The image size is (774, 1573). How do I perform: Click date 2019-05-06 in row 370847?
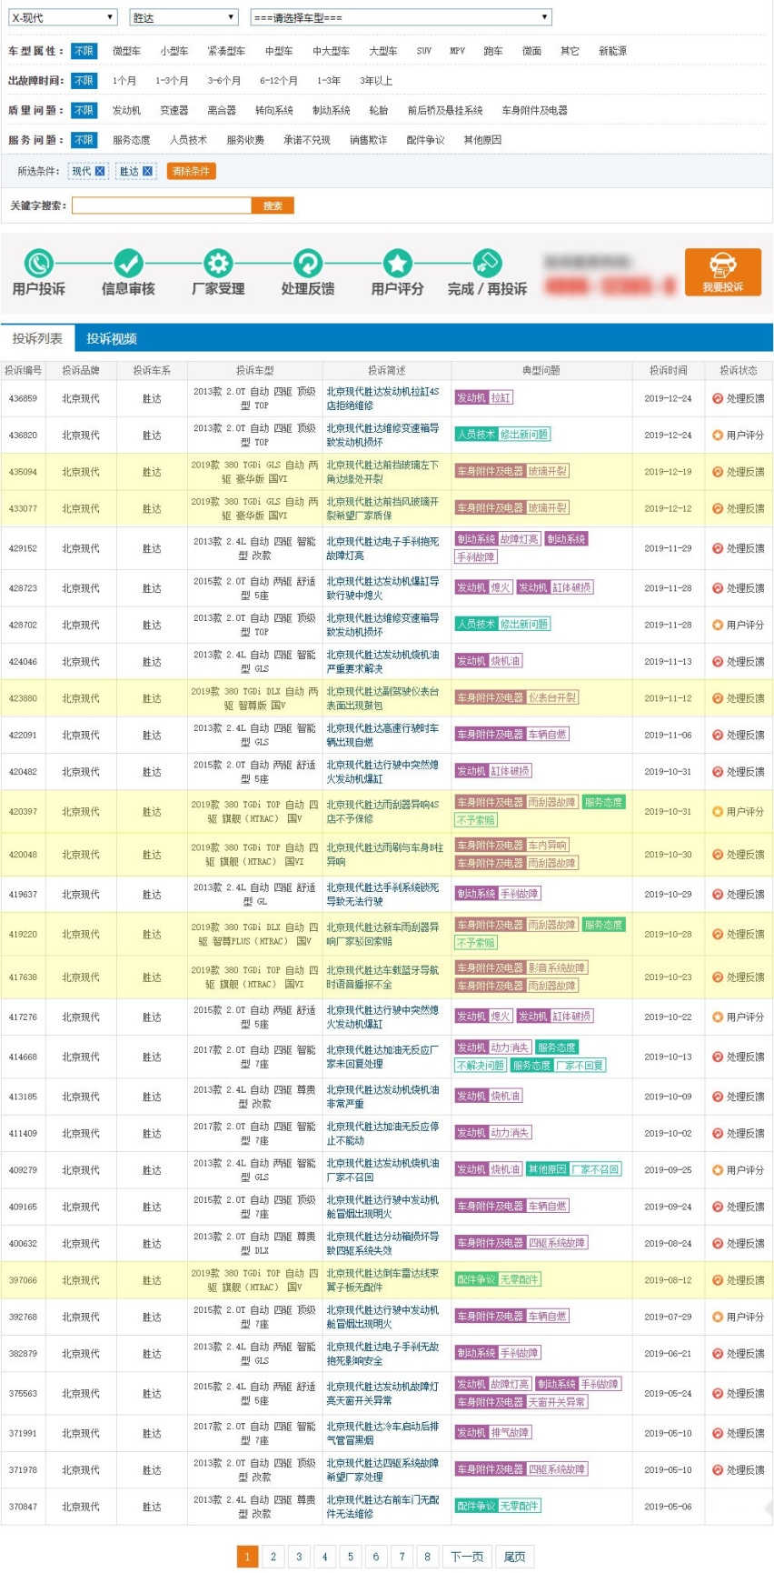668,1507
